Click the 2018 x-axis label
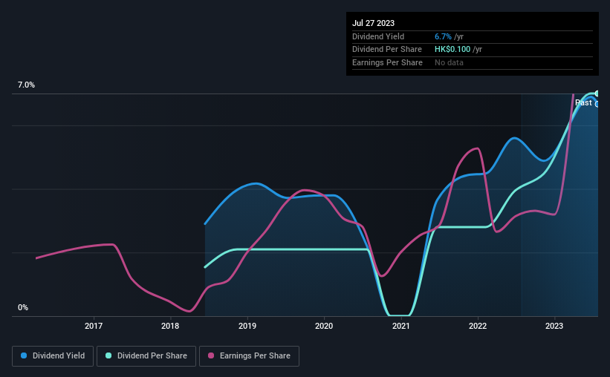The height and width of the screenshot is (377, 610). coord(170,326)
